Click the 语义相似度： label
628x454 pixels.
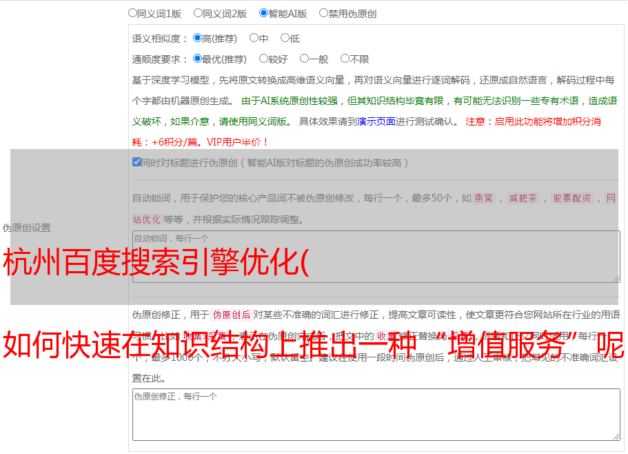coord(160,39)
